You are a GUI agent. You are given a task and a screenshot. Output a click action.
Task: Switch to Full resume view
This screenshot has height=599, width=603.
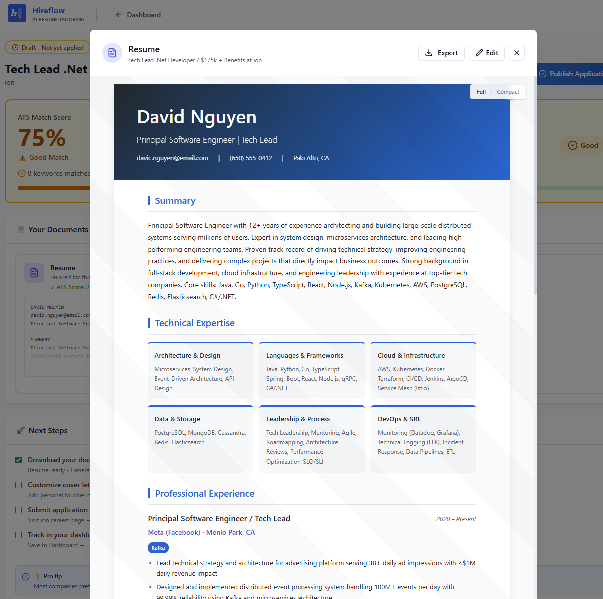(481, 92)
